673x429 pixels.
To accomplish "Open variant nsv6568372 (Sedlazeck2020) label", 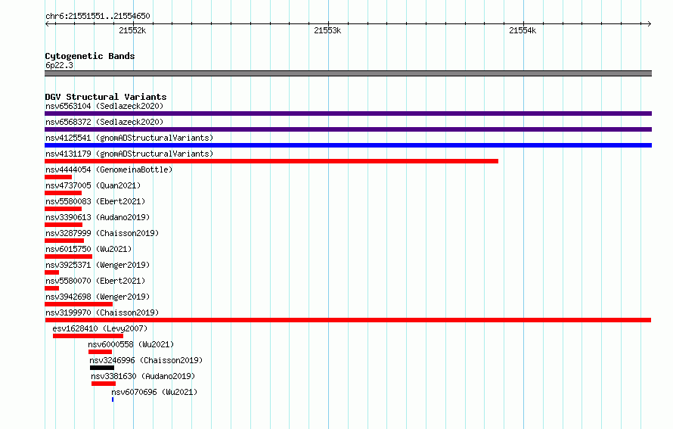I will [104, 122].
